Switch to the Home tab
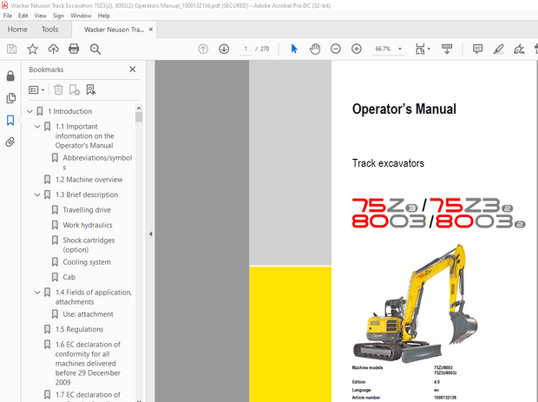538x402 pixels. point(17,30)
